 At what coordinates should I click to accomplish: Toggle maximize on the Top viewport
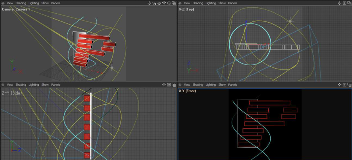click(349, 3)
